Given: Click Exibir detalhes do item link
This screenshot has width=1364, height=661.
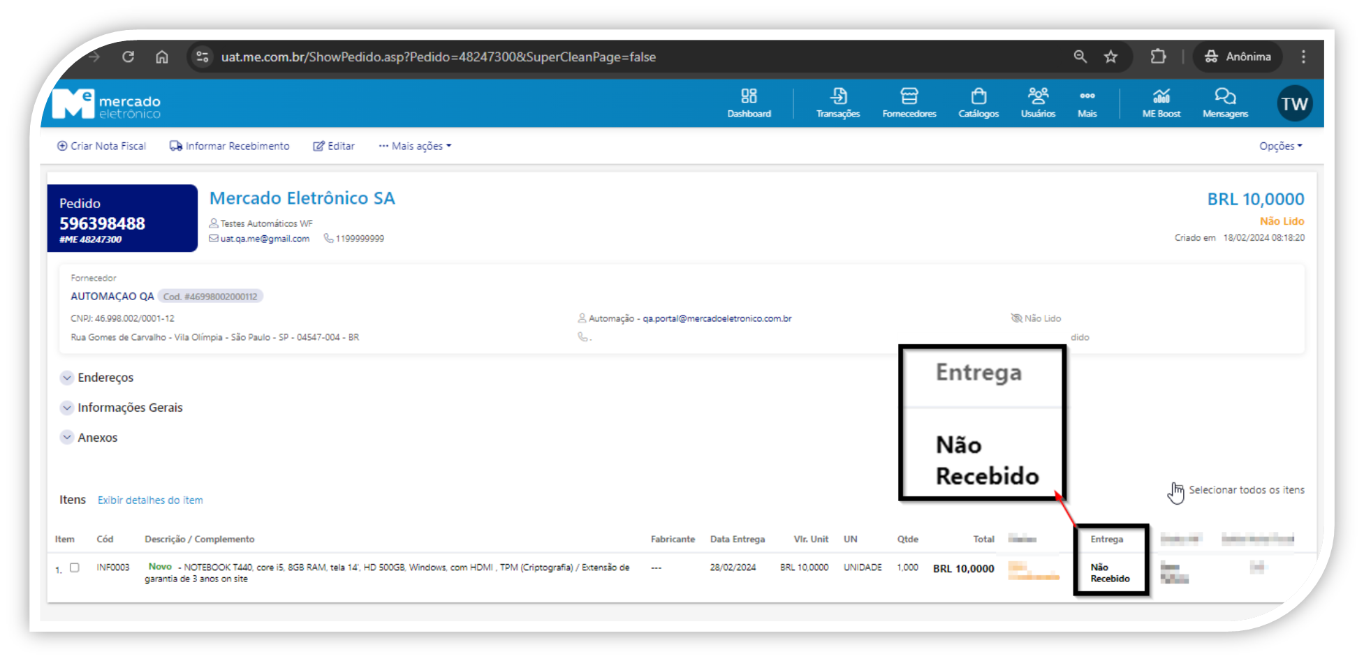Looking at the screenshot, I should (150, 500).
